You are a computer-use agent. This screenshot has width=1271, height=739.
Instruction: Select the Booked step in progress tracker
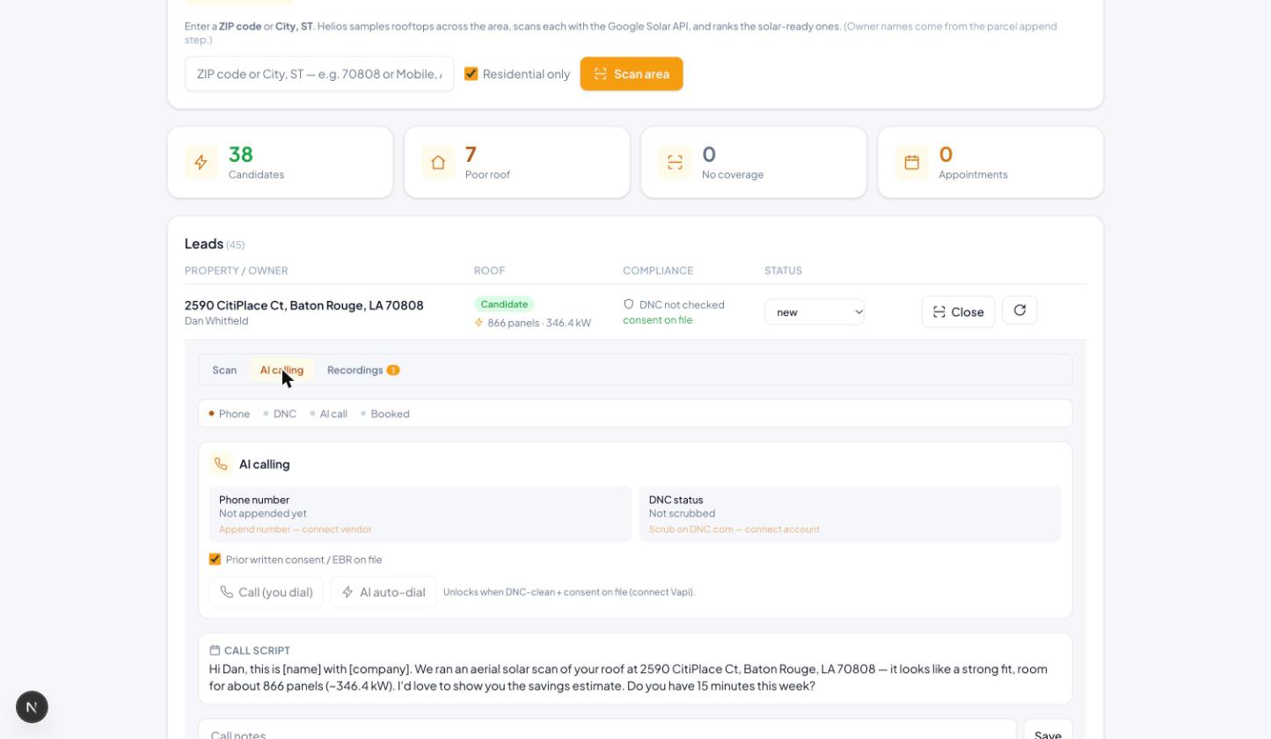click(x=385, y=413)
